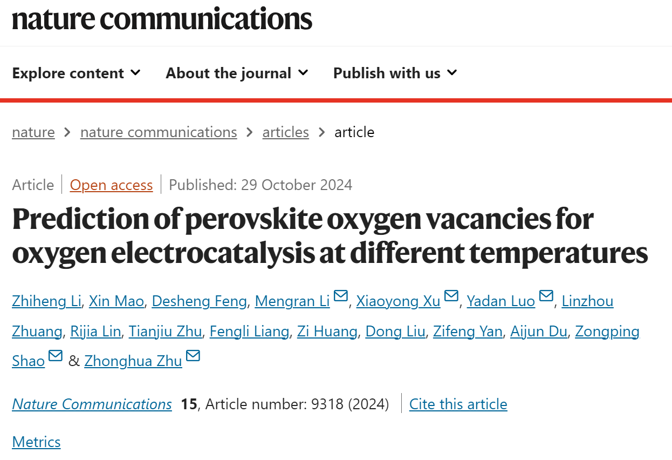The image size is (672, 460).
Task: Click the italic Nature Communications journal link
Action: click(x=92, y=404)
